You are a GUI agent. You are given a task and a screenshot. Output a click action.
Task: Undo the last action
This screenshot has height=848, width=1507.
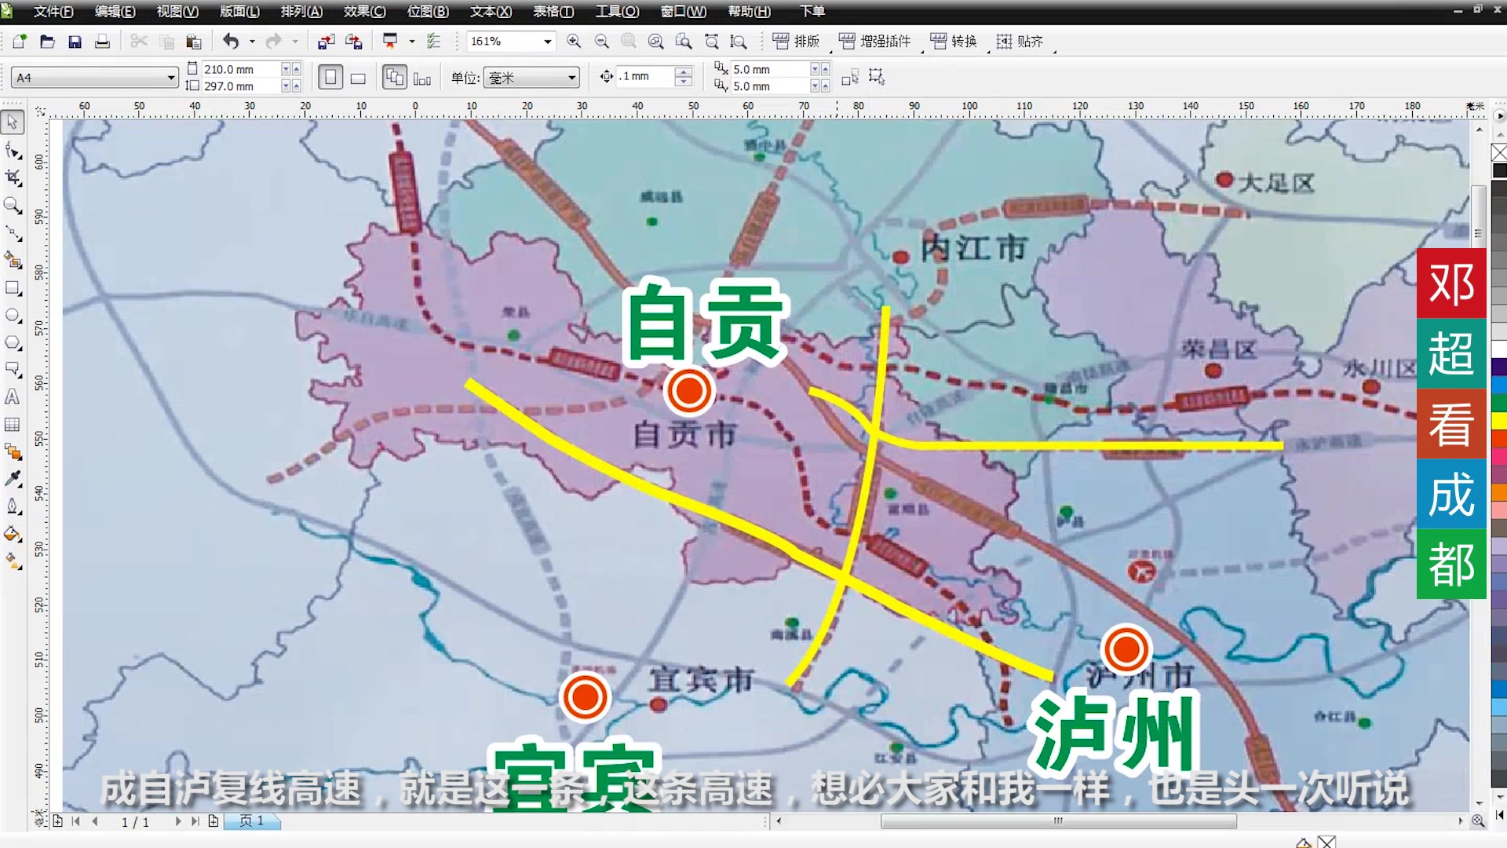coord(231,42)
